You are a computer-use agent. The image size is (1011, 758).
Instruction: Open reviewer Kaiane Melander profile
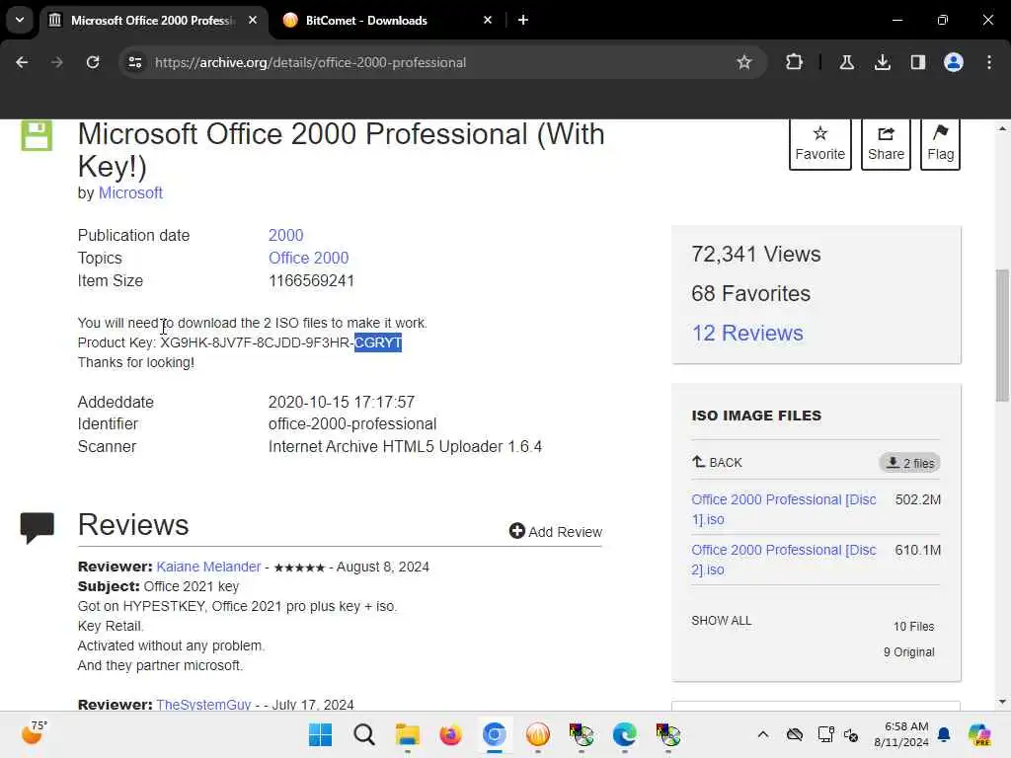point(208,567)
